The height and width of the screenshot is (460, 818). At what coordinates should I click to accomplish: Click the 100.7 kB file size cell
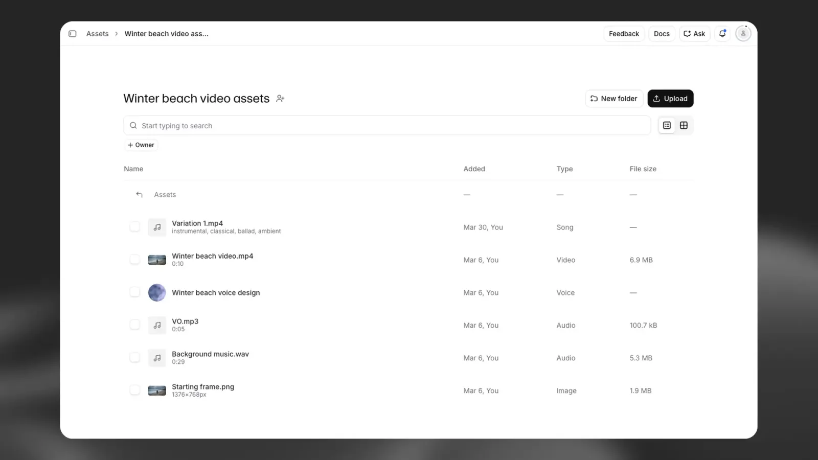click(643, 325)
